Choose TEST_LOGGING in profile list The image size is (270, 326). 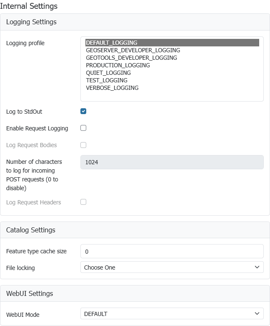pos(107,80)
